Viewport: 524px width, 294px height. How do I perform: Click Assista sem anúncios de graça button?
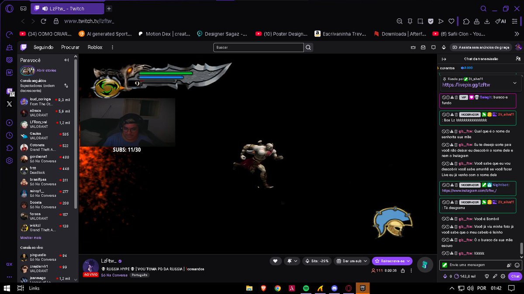coord(480,47)
